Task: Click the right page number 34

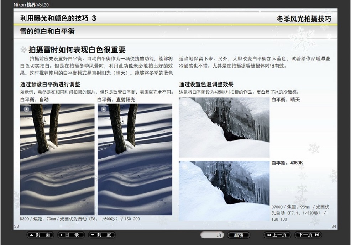Action: [334, 226]
